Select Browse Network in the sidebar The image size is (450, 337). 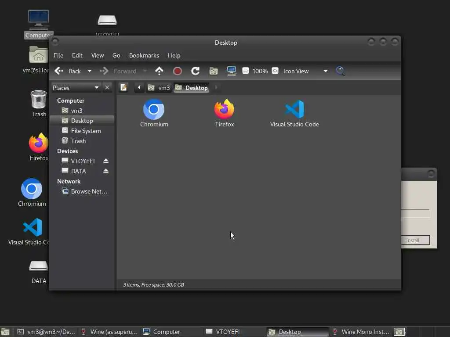click(x=82, y=191)
